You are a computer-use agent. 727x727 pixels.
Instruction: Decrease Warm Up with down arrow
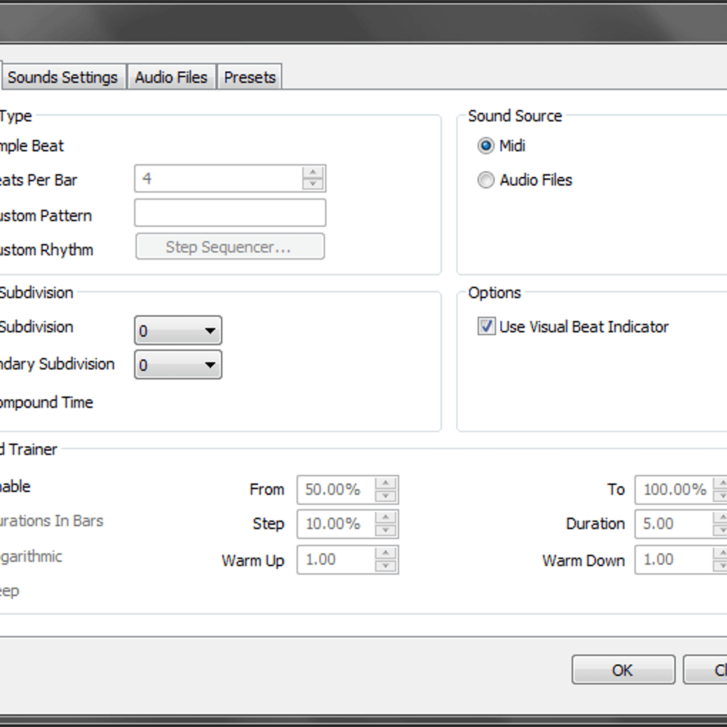pos(386,566)
